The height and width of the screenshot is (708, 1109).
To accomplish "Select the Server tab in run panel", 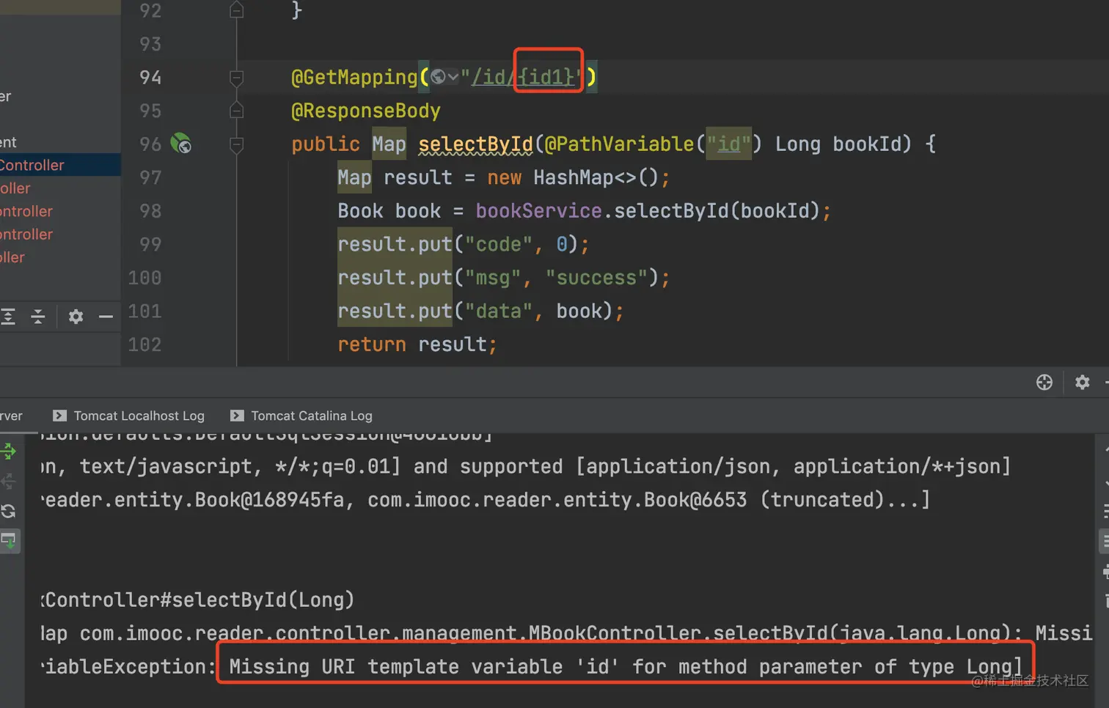I will [11, 416].
